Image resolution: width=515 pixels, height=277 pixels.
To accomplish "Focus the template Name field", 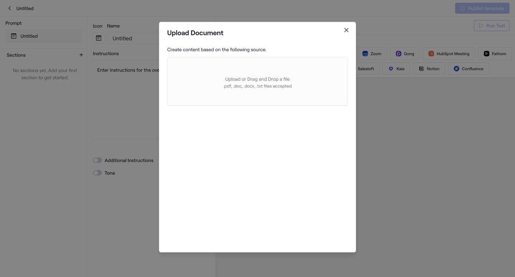I will tap(133, 38).
